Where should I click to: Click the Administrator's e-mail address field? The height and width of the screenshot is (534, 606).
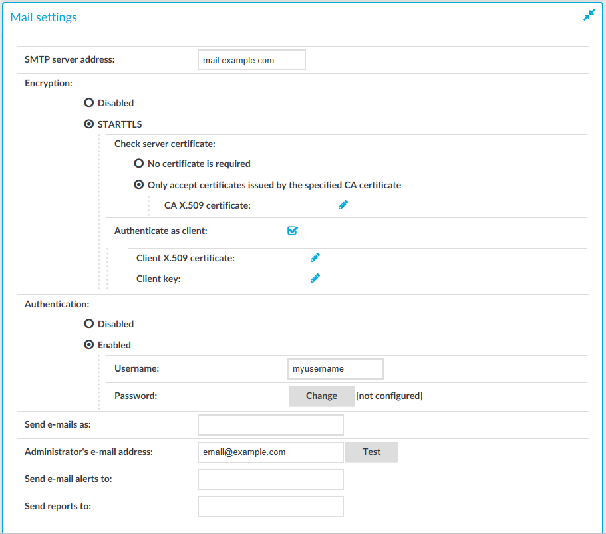(x=271, y=452)
